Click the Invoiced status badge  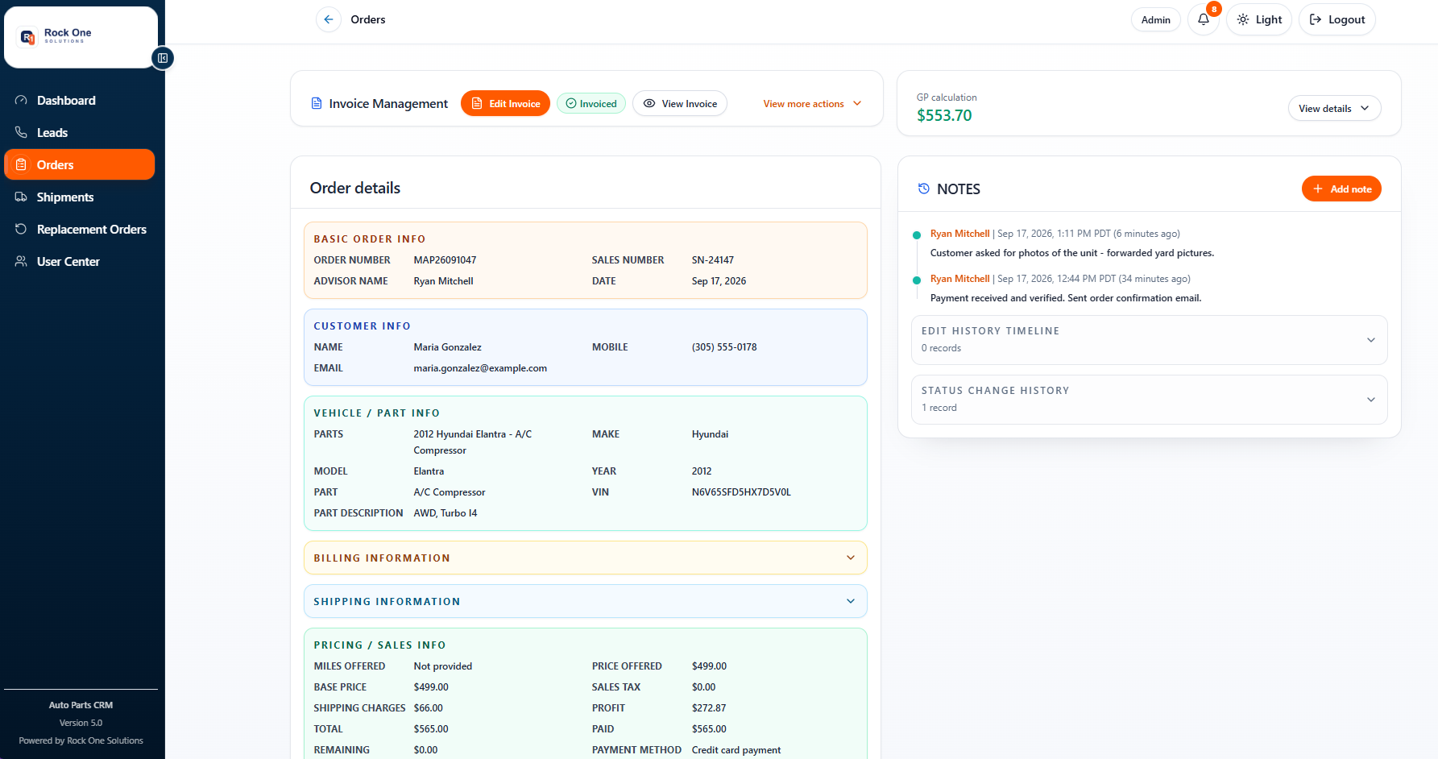(591, 103)
